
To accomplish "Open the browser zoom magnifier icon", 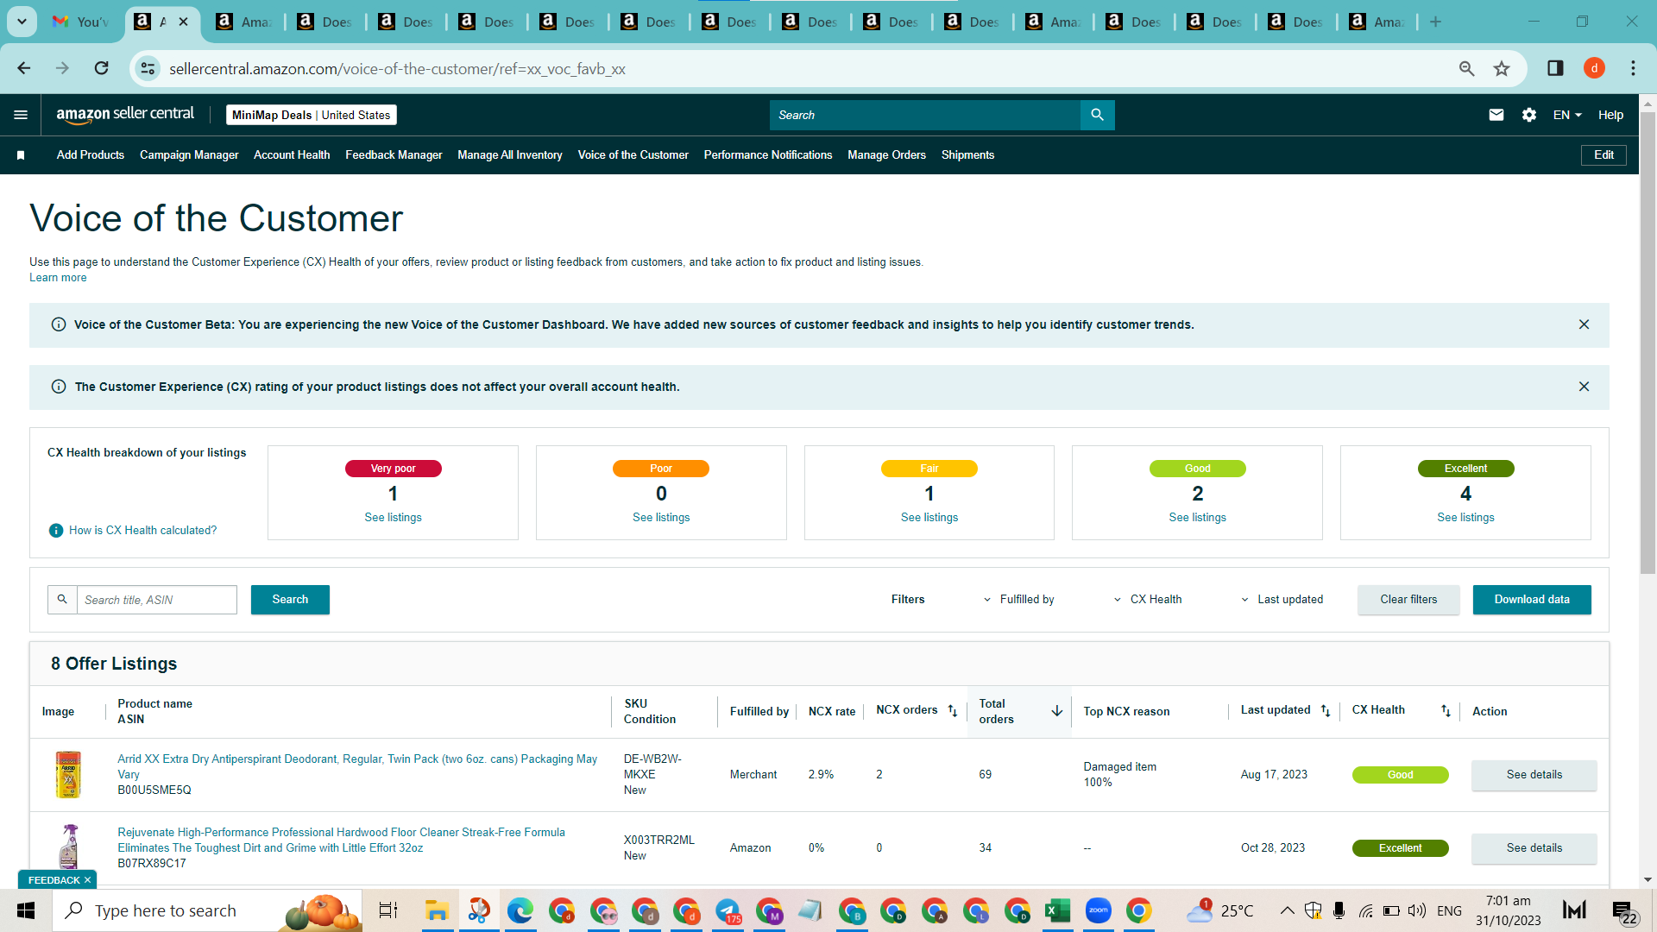I will [x=1466, y=68].
